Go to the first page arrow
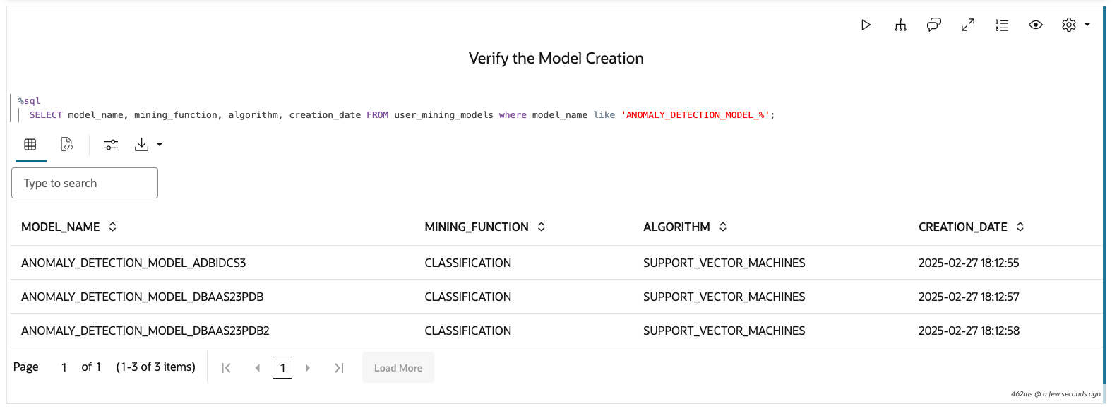 [226, 368]
